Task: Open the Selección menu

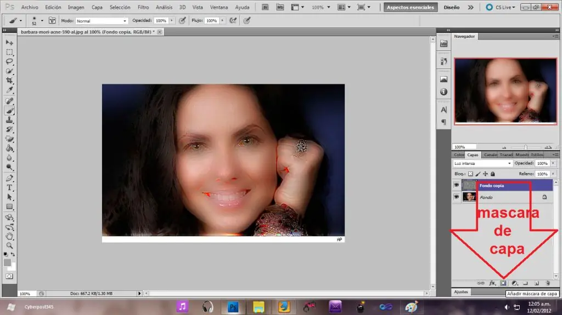Action: pyautogui.click(x=120, y=7)
